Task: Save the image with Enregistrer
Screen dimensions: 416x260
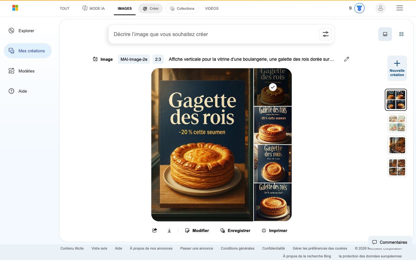Action: 235,230
